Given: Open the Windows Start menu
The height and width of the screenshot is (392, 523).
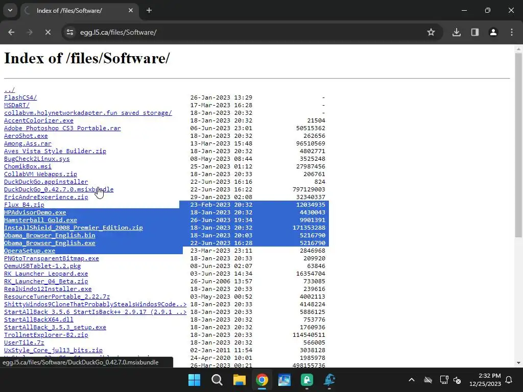Looking at the screenshot, I should pyautogui.click(x=194, y=380).
